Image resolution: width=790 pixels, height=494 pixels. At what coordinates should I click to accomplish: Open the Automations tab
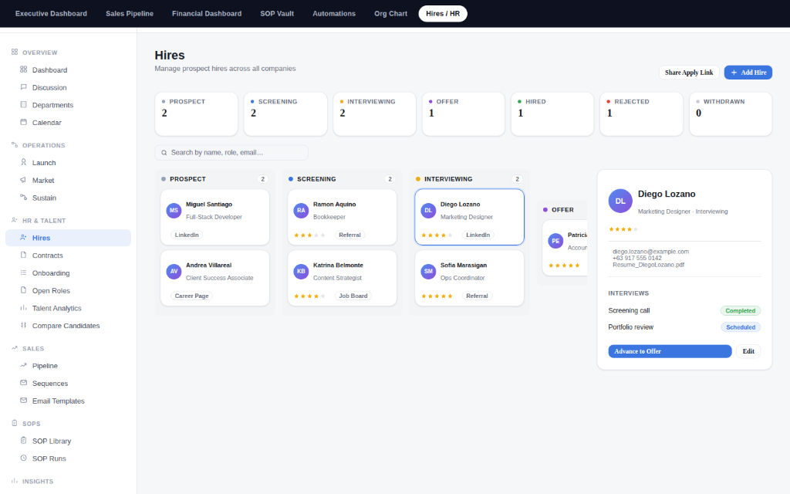pyautogui.click(x=334, y=14)
